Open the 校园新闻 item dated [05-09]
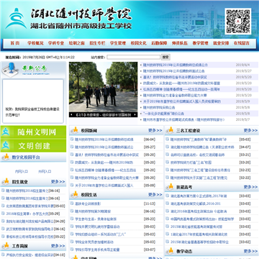The width and height of the screenshot is (259, 259). 104,186
